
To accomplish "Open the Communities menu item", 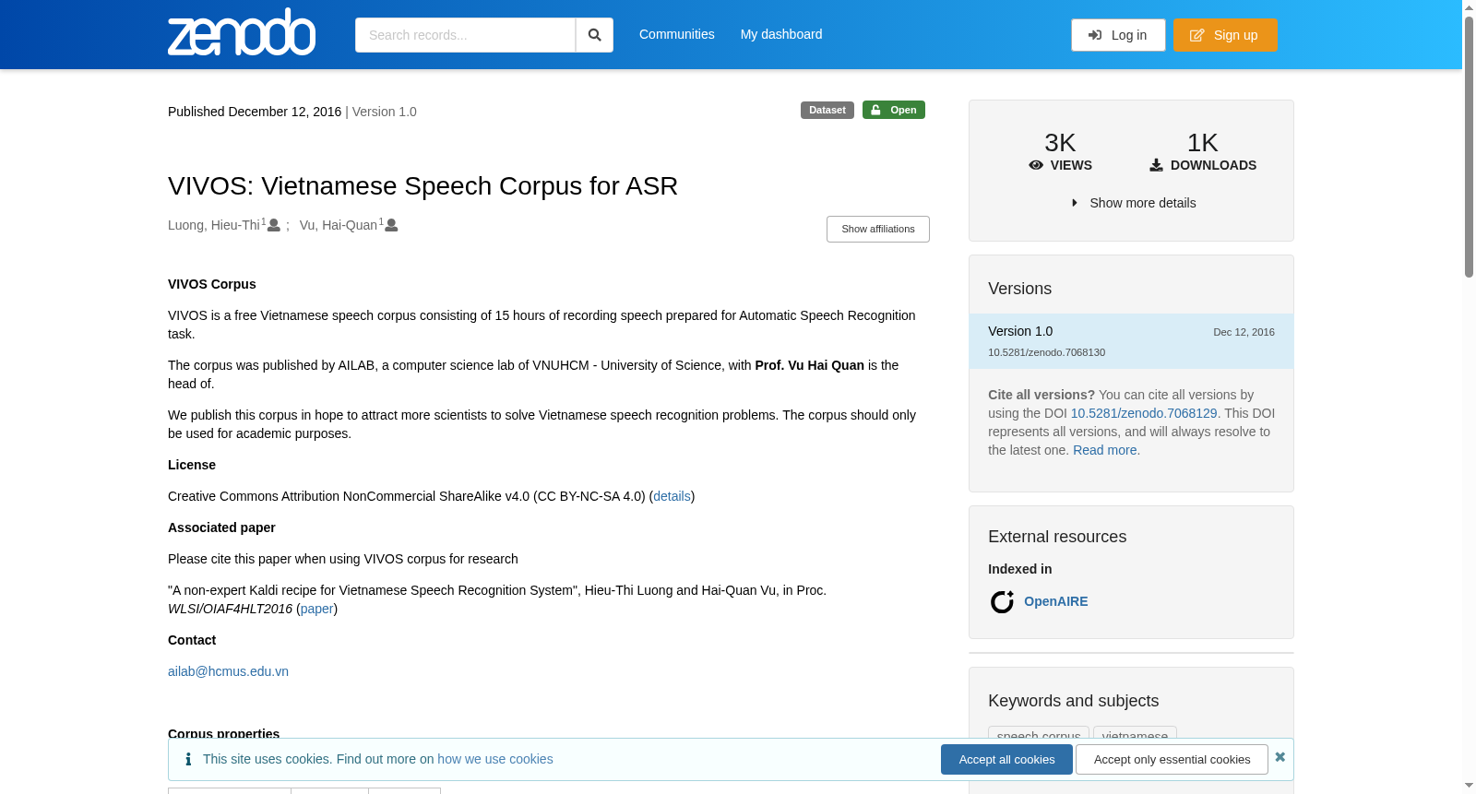I will (x=677, y=34).
